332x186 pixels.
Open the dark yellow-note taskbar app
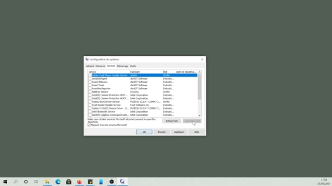pos(90,181)
